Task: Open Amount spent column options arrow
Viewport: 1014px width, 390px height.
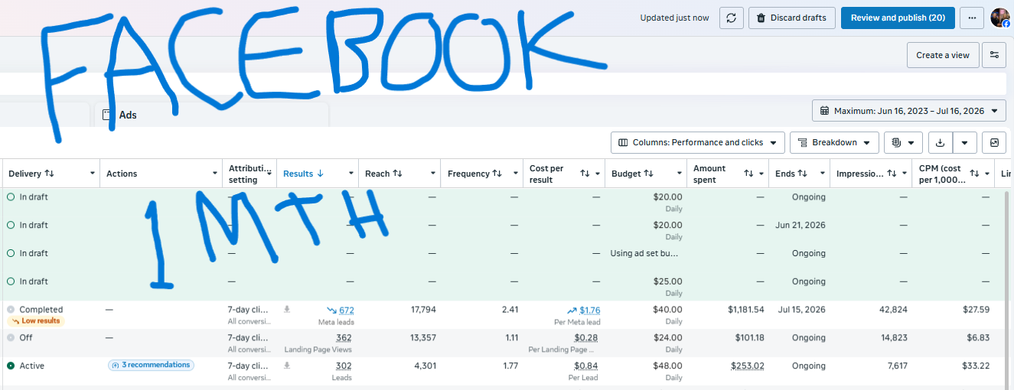Action: [x=761, y=174]
